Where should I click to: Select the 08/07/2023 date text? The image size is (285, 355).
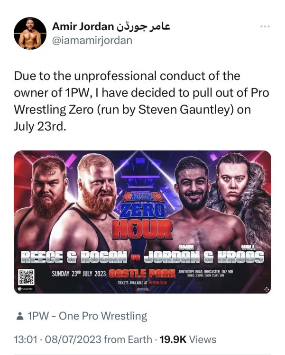tap(74, 339)
